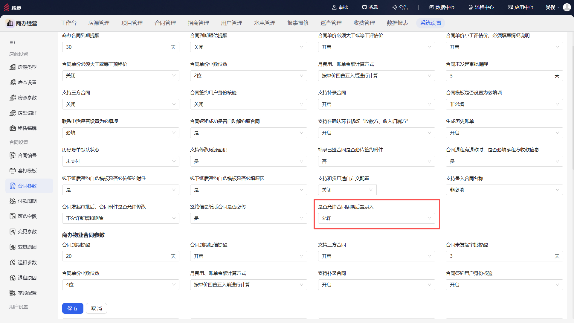Click the 房源类型 sidebar icon
This screenshot has height=323, width=574.
(13, 67)
